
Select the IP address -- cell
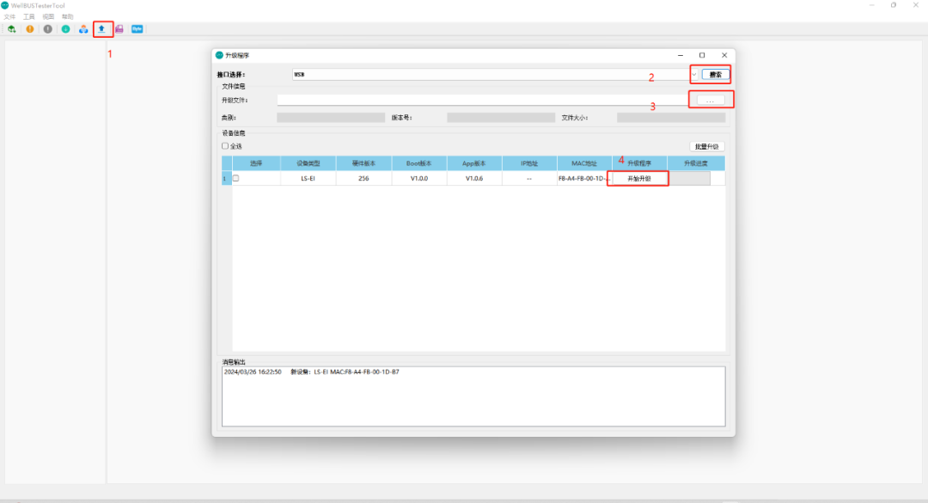click(529, 178)
